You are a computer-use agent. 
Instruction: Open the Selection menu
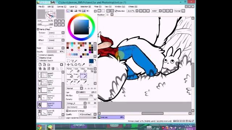[x=86, y=6]
